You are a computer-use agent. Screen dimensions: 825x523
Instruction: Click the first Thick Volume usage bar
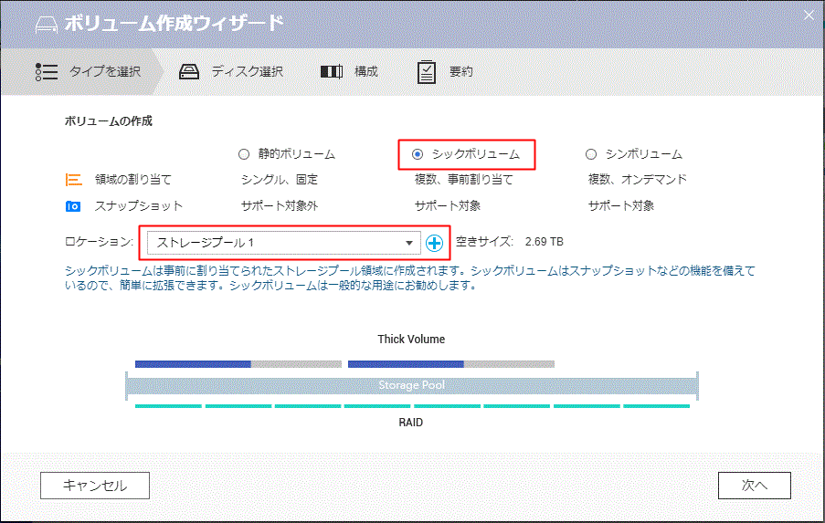click(238, 364)
